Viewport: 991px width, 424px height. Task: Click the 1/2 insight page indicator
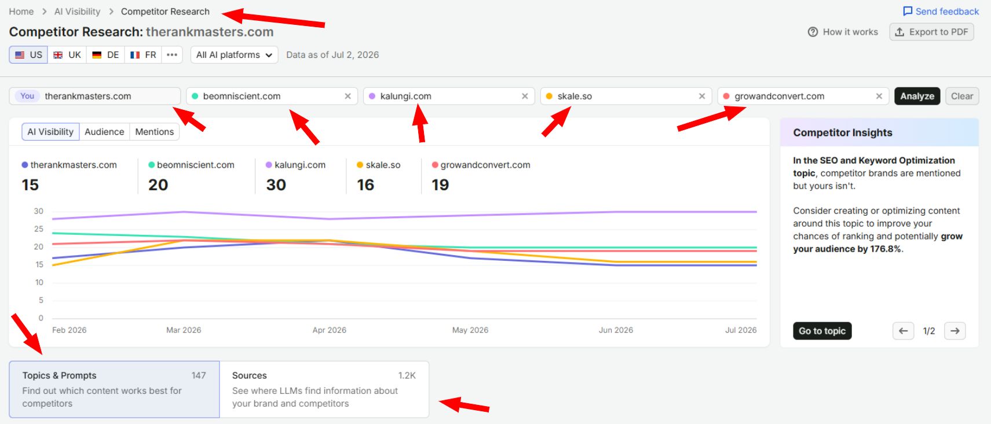tap(929, 331)
